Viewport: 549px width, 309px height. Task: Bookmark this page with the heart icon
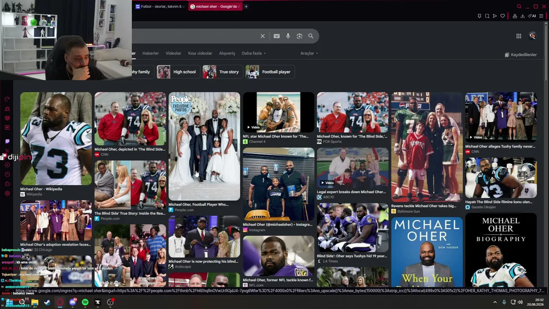click(503, 16)
